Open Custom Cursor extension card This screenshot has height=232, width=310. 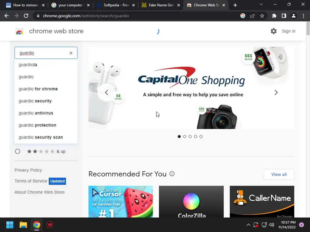point(120,201)
